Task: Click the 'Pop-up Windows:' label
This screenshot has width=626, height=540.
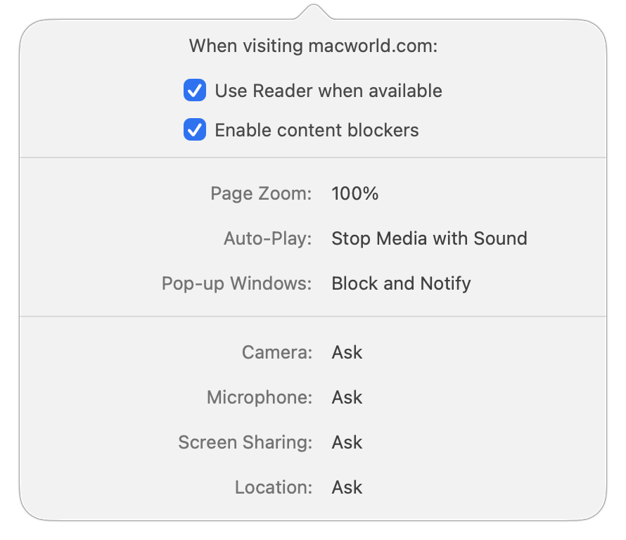Action: click(237, 284)
